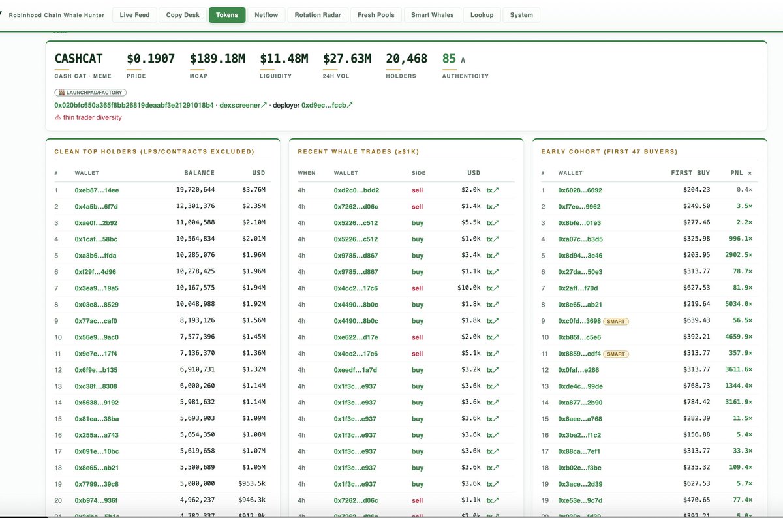Open the Live Feed tab

pos(134,15)
